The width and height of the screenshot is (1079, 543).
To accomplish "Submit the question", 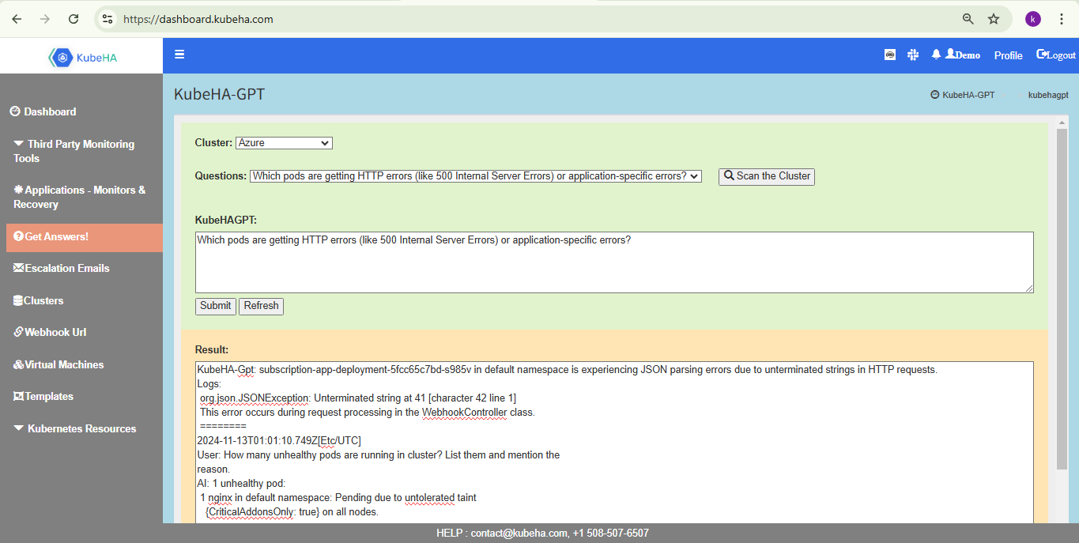I will (x=215, y=306).
